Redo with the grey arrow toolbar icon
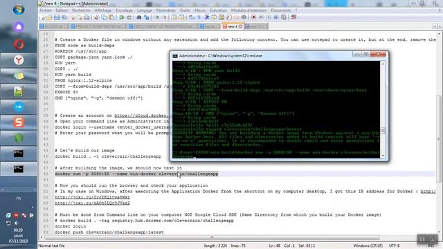Screen dimensions: 443x249 (x=129, y=17)
